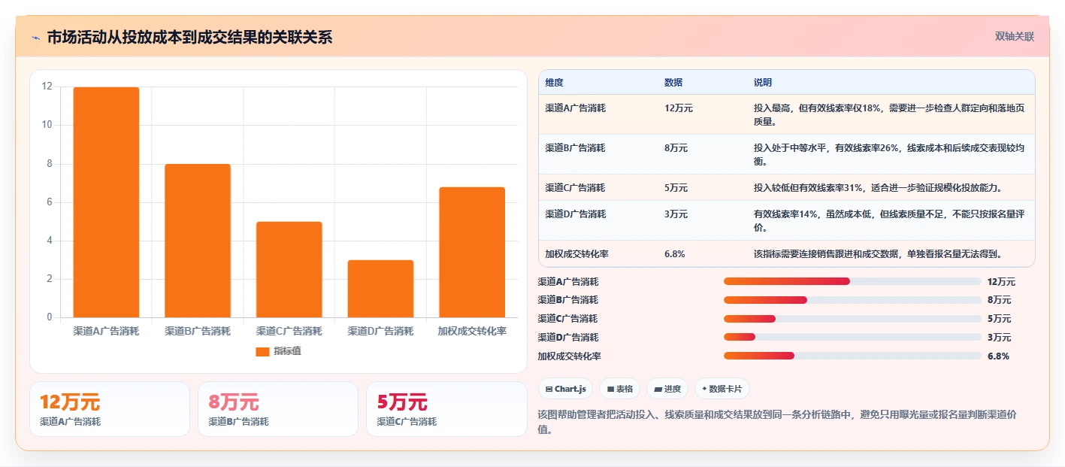Open the 12万元 渠道A广告消耗 data card

coord(110,409)
